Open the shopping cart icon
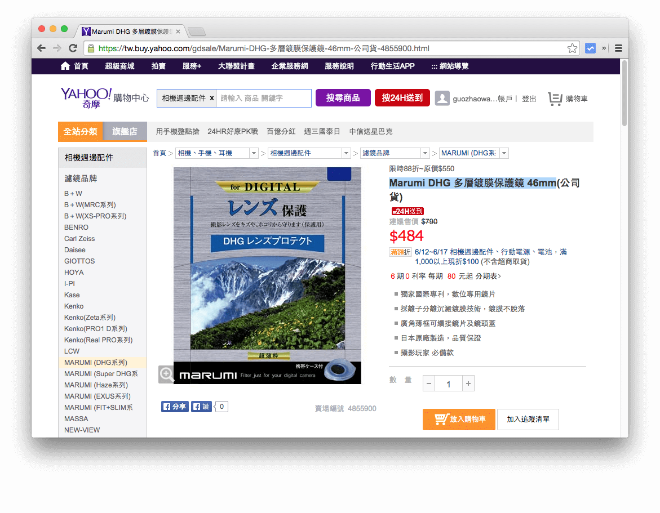The image size is (660, 513). coord(555,99)
